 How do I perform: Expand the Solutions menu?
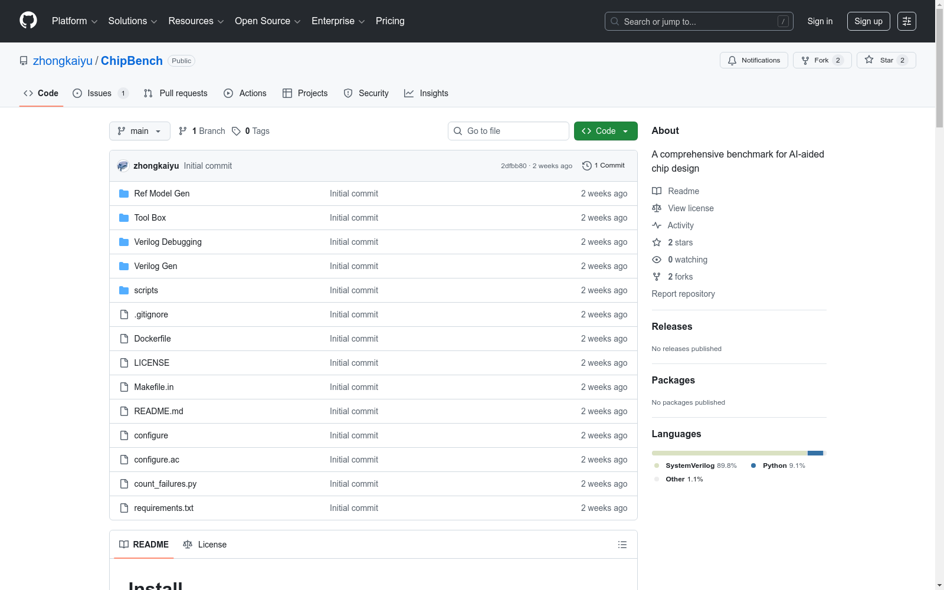pyautogui.click(x=133, y=21)
